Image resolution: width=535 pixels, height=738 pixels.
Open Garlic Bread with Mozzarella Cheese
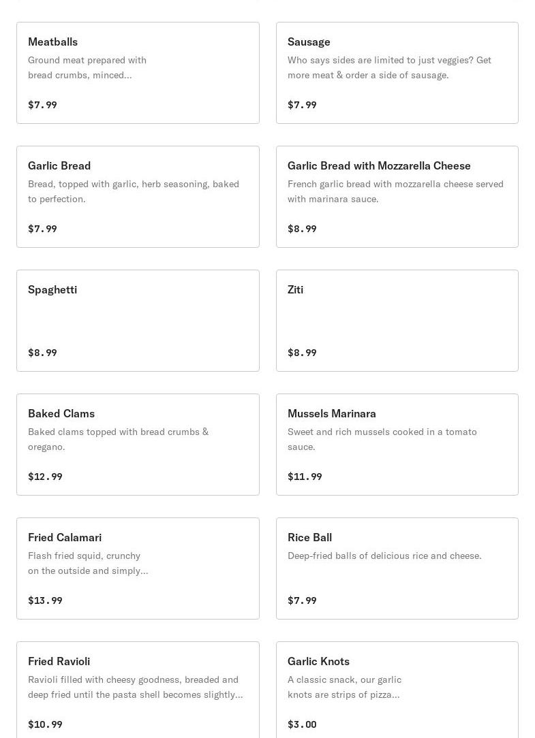point(379,166)
